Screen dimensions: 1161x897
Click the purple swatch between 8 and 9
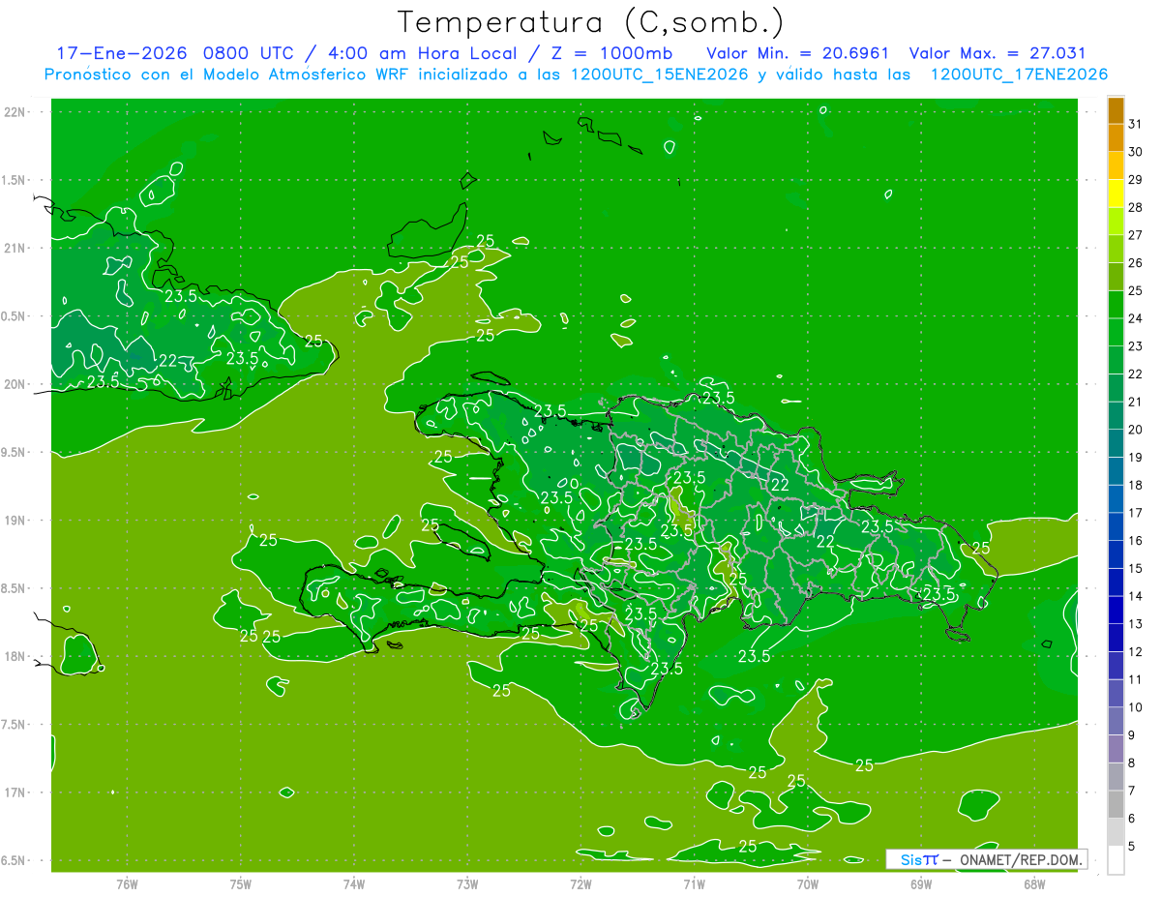(1116, 749)
